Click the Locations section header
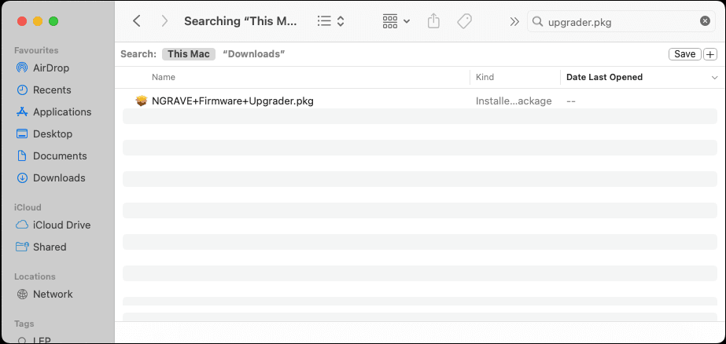This screenshot has height=344, width=726. click(35, 276)
